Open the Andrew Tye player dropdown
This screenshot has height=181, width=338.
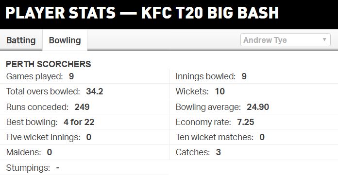coord(286,40)
